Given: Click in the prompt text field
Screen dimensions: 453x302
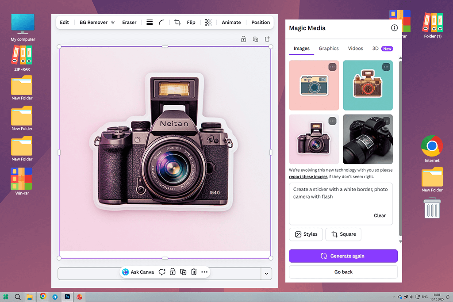Looking at the screenshot, I should point(341,203).
